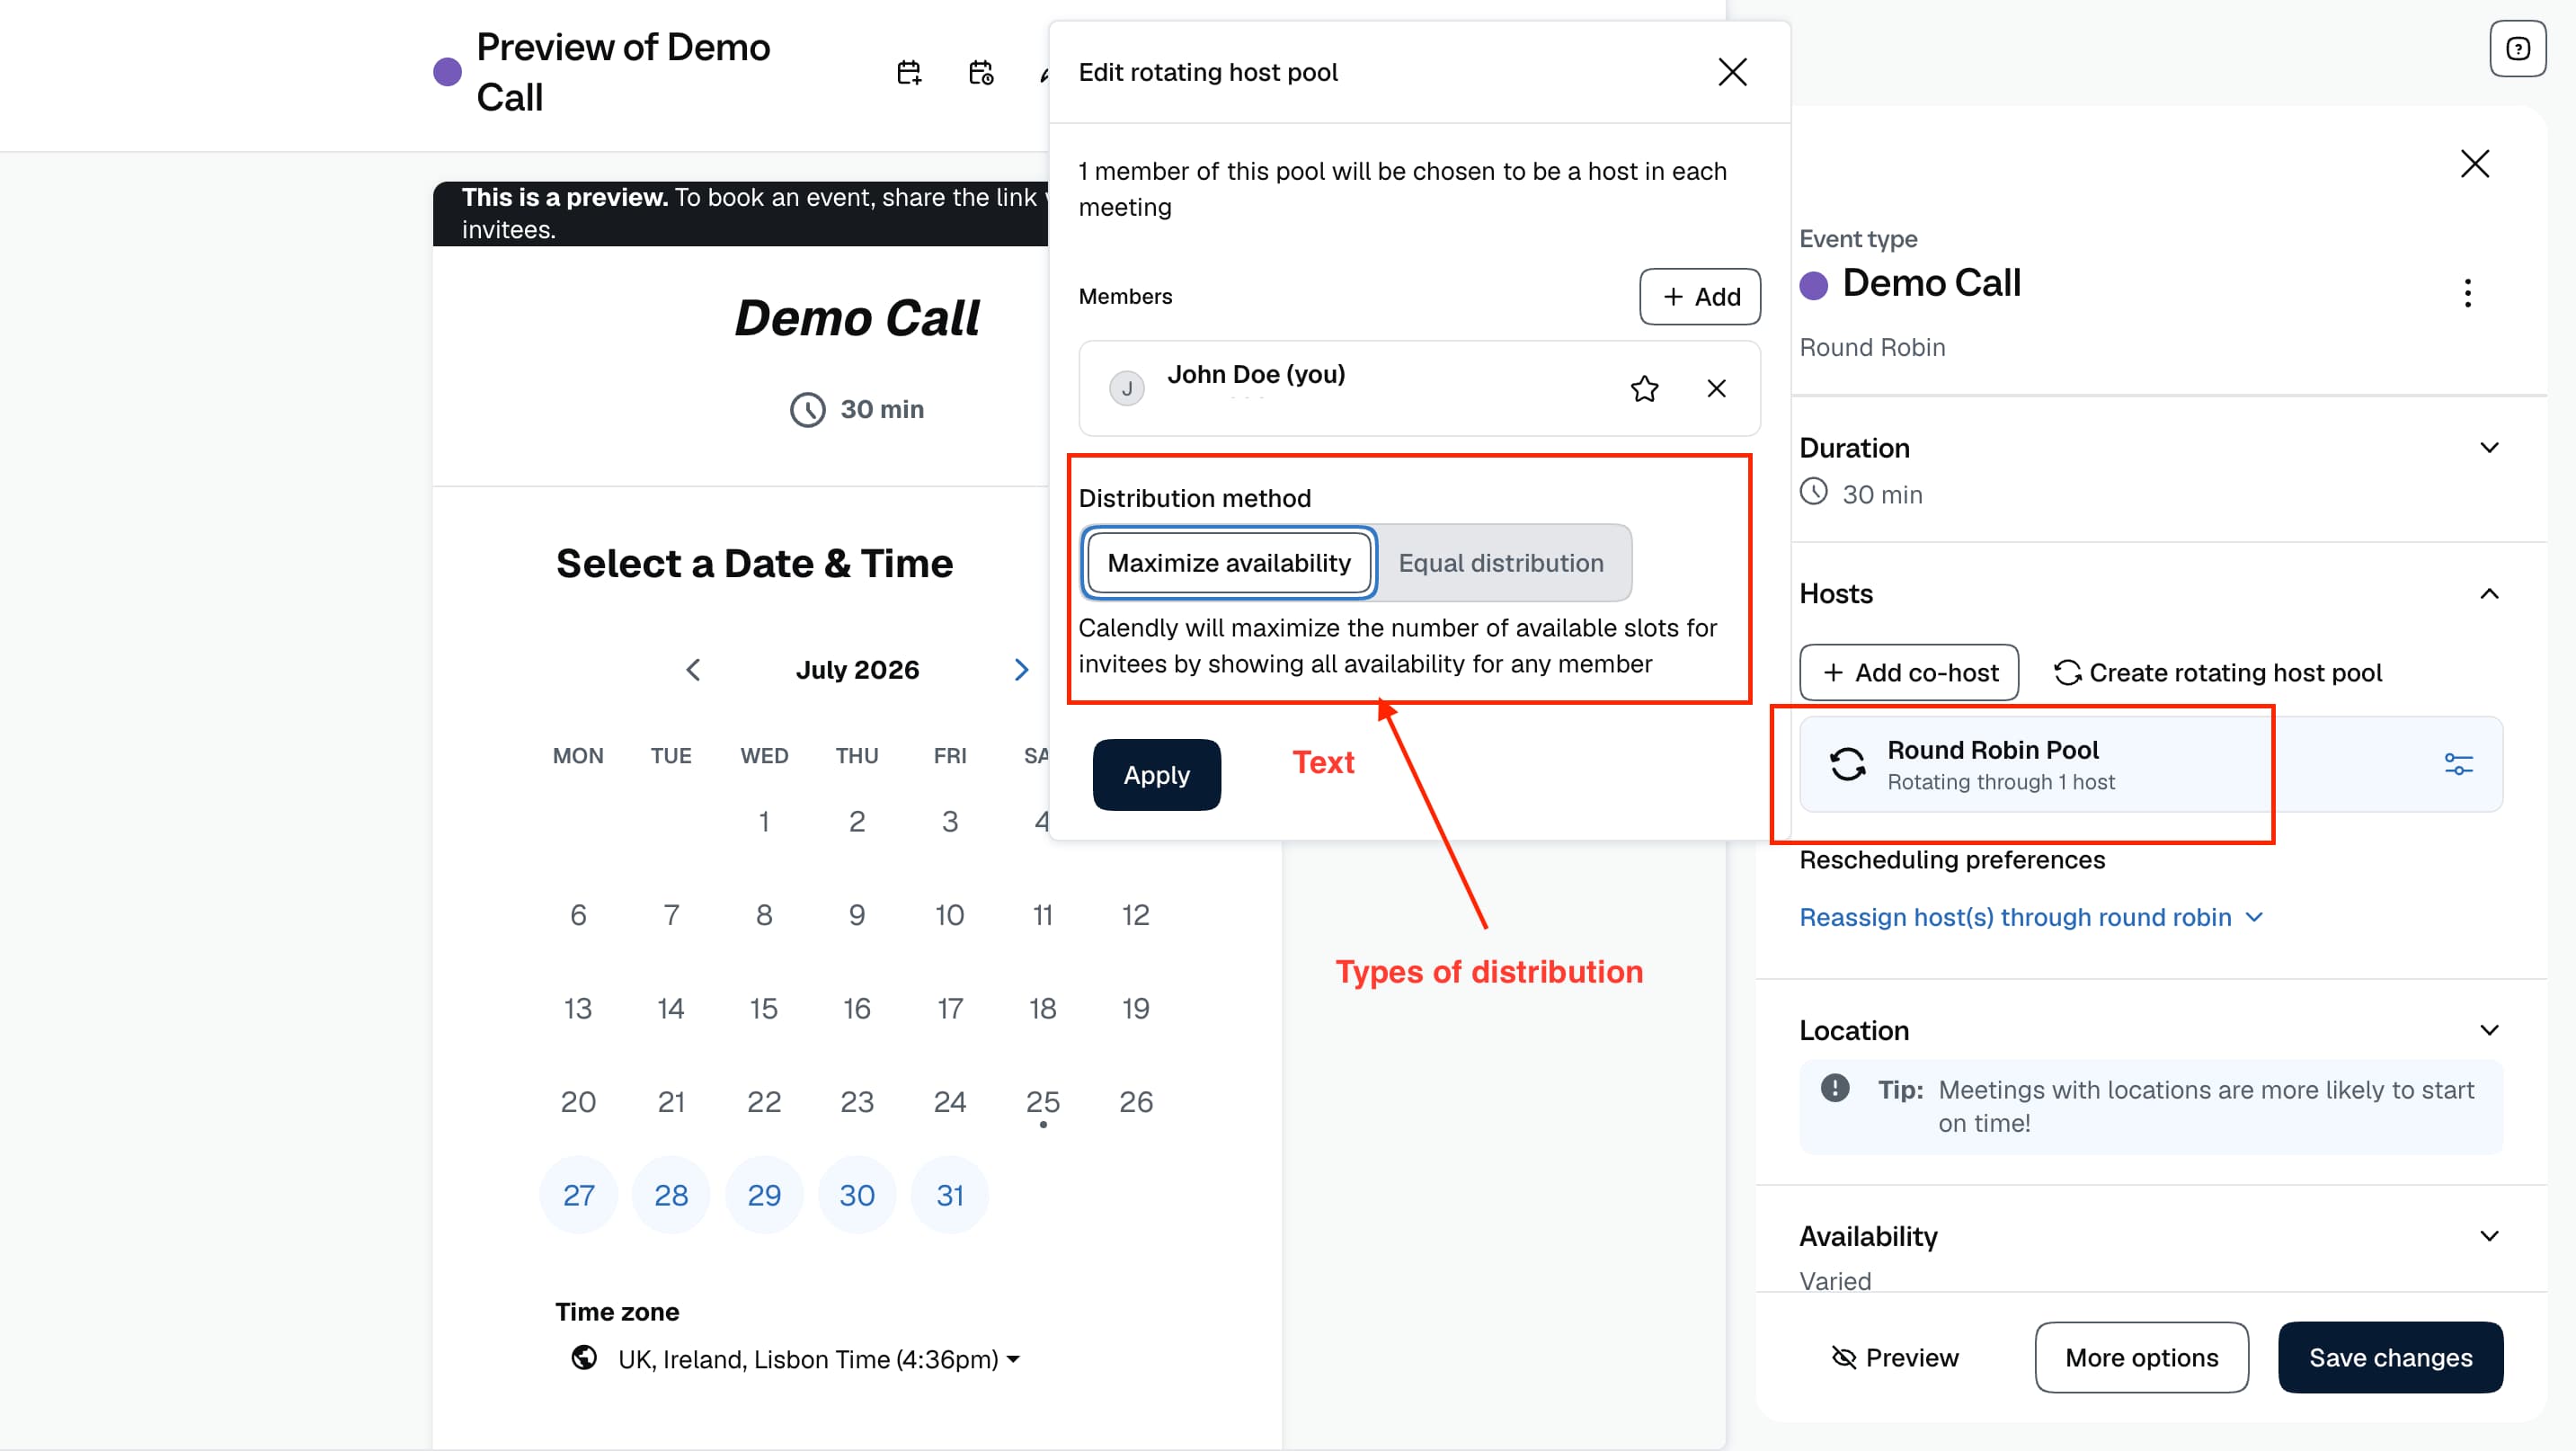Click Create rotating host pool

[2217, 673]
